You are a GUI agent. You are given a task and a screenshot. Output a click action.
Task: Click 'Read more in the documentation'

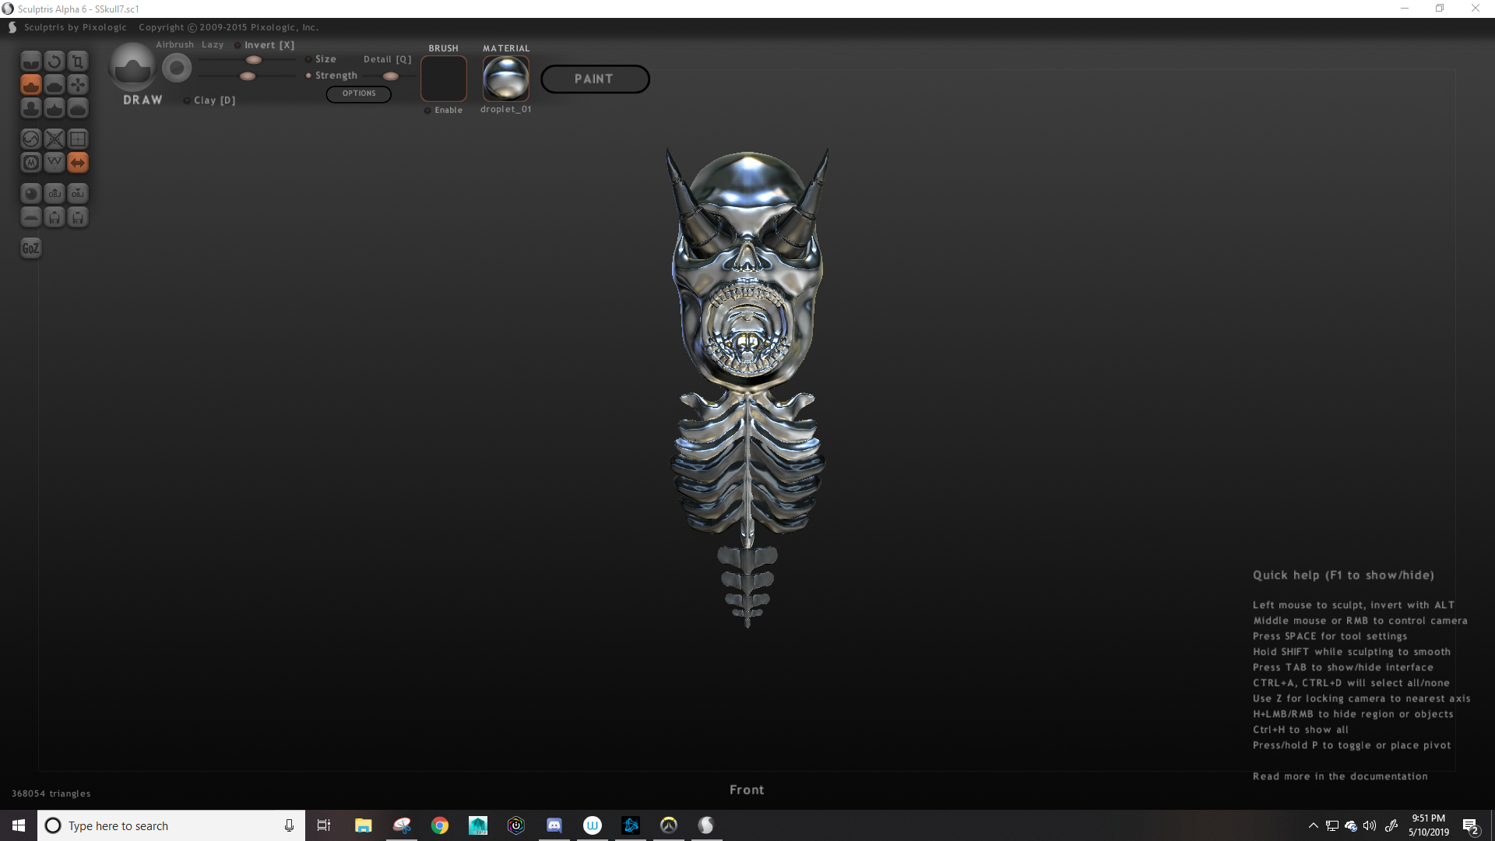tap(1340, 776)
